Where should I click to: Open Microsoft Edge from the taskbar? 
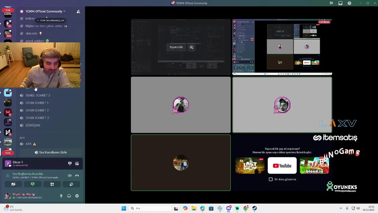click(202, 208)
